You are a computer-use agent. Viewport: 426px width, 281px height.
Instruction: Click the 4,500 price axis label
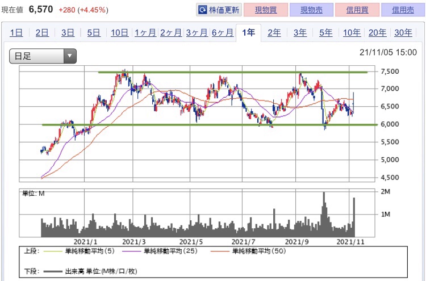coord(390,178)
